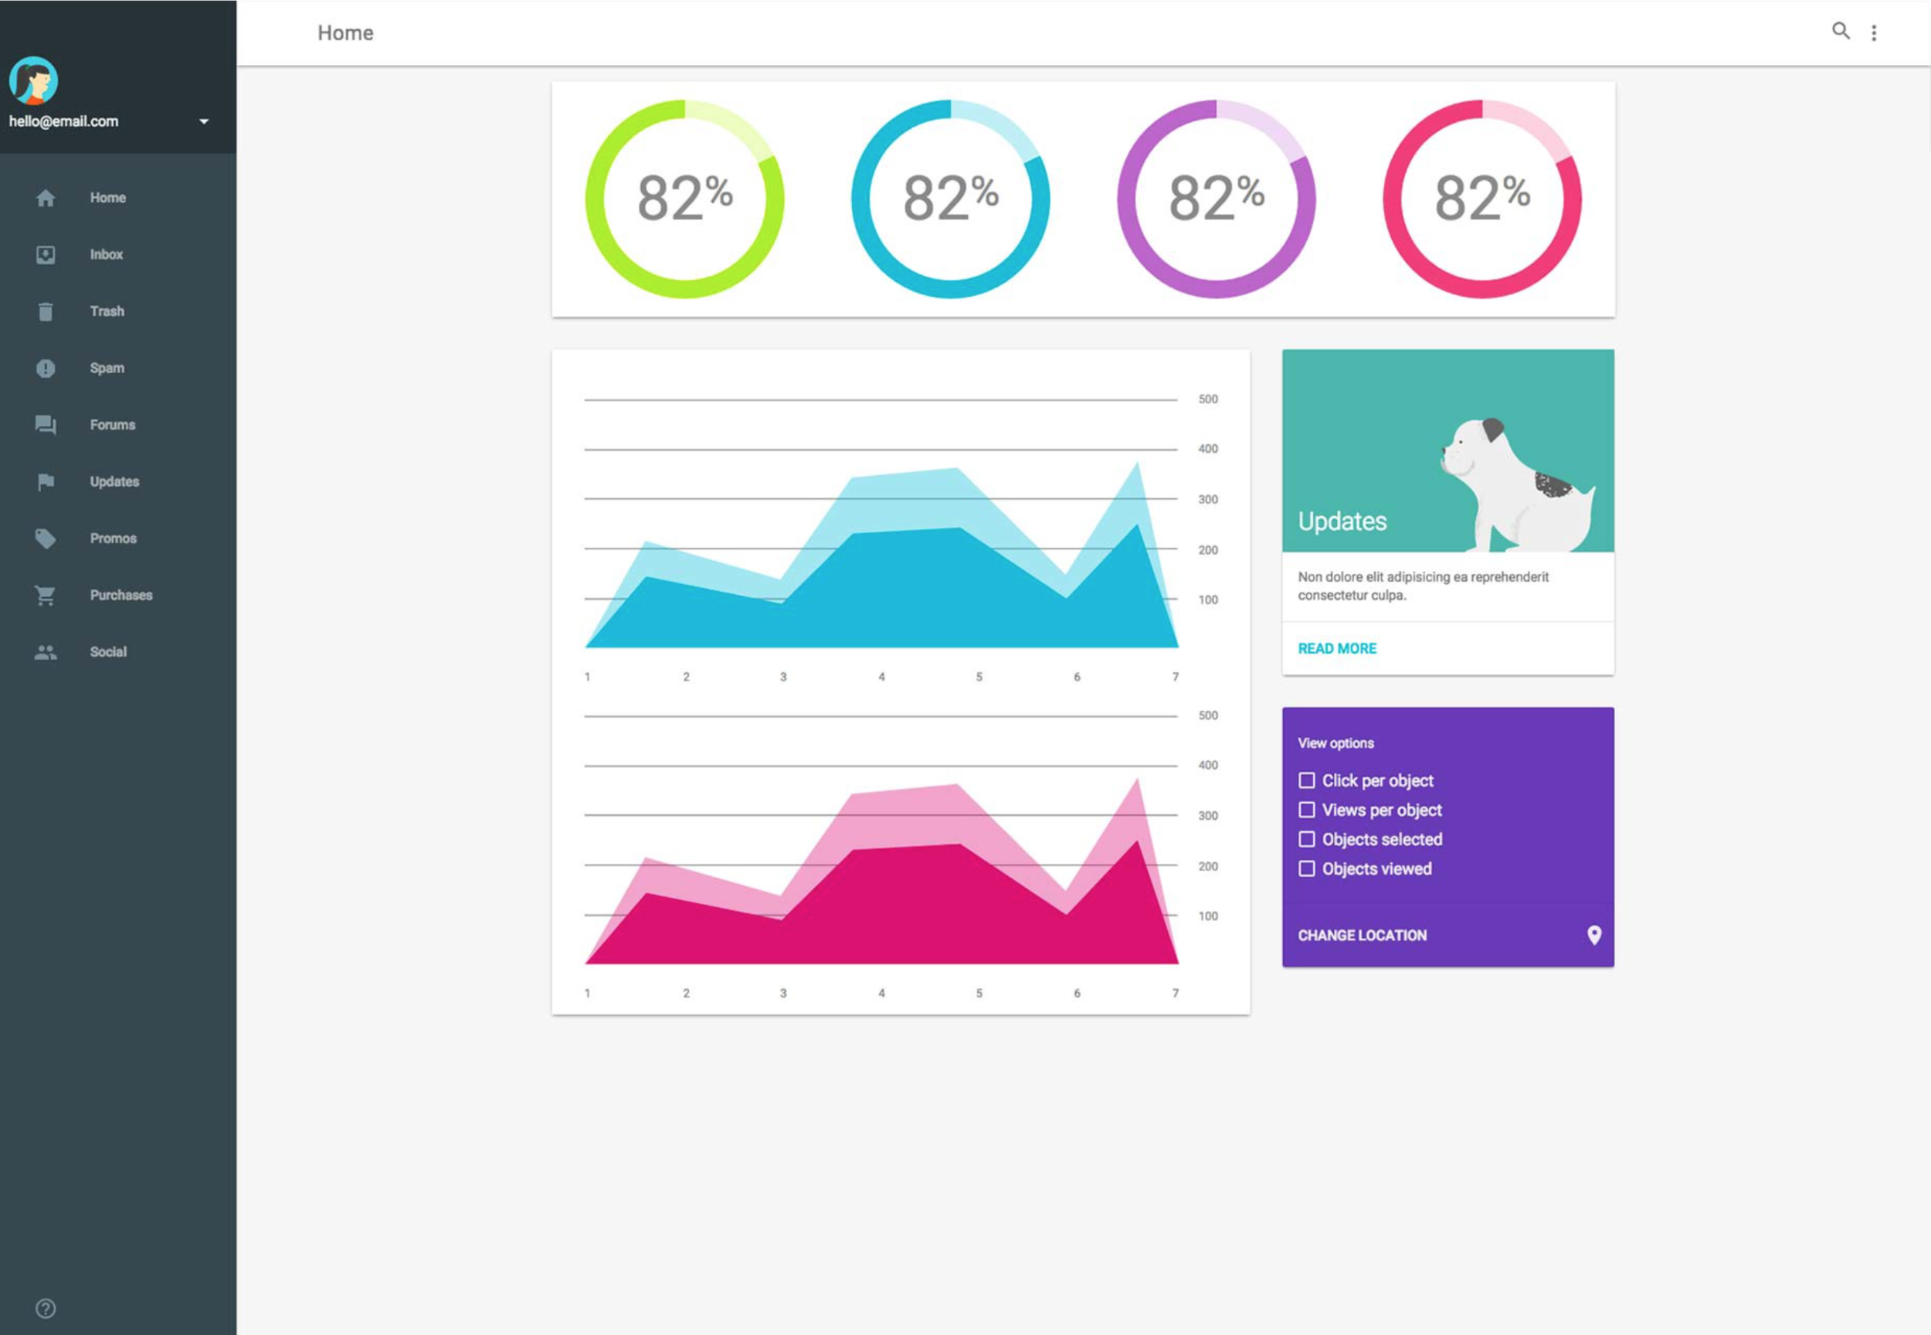The width and height of the screenshot is (1931, 1335).
Task: Click the View options heading
Action: click(1335, 742)
